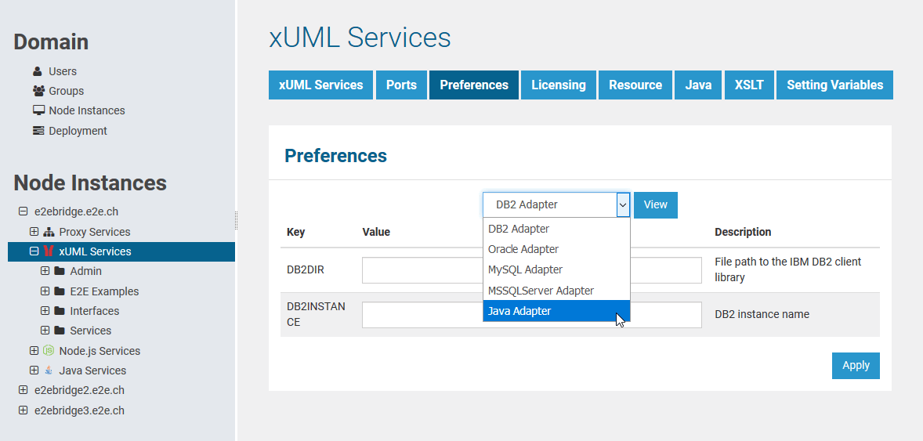Switch to the Licensing tab

pyautogui.click(x=558, y=85)
